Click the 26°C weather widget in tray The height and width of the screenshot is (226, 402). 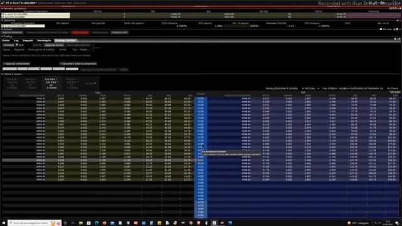(x=357, y=223)
